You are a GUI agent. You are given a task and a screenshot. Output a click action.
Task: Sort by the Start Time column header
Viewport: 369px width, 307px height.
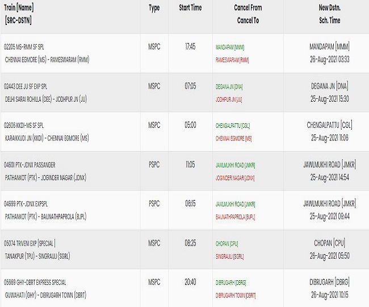pos(190,8)
